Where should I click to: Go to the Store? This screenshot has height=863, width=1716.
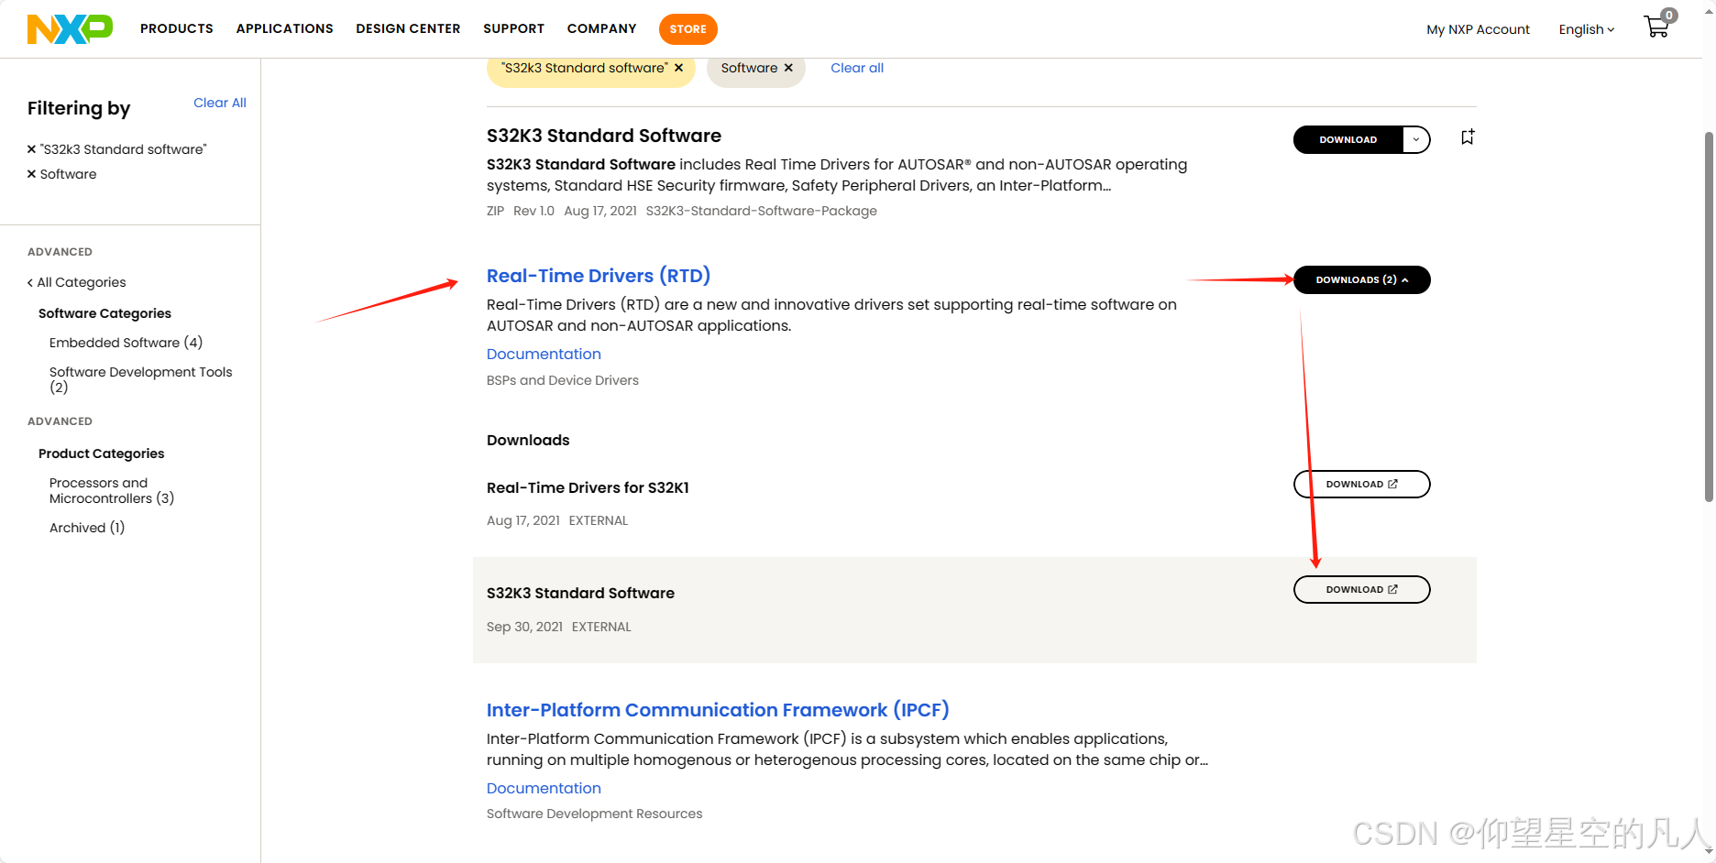coord(687,29)
